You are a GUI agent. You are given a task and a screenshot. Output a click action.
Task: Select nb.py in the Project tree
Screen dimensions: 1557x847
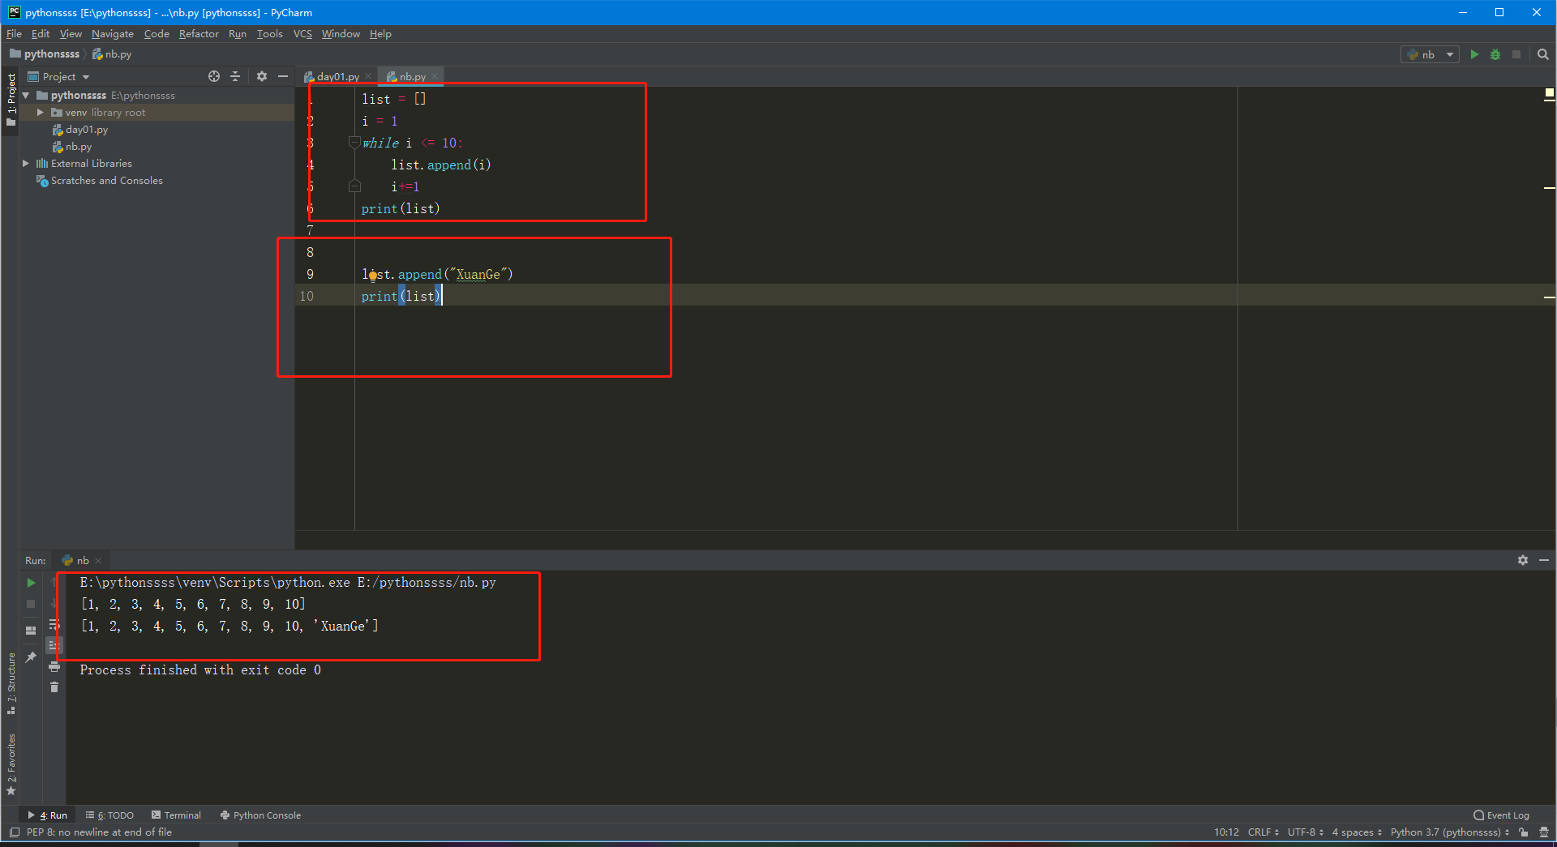77,147
